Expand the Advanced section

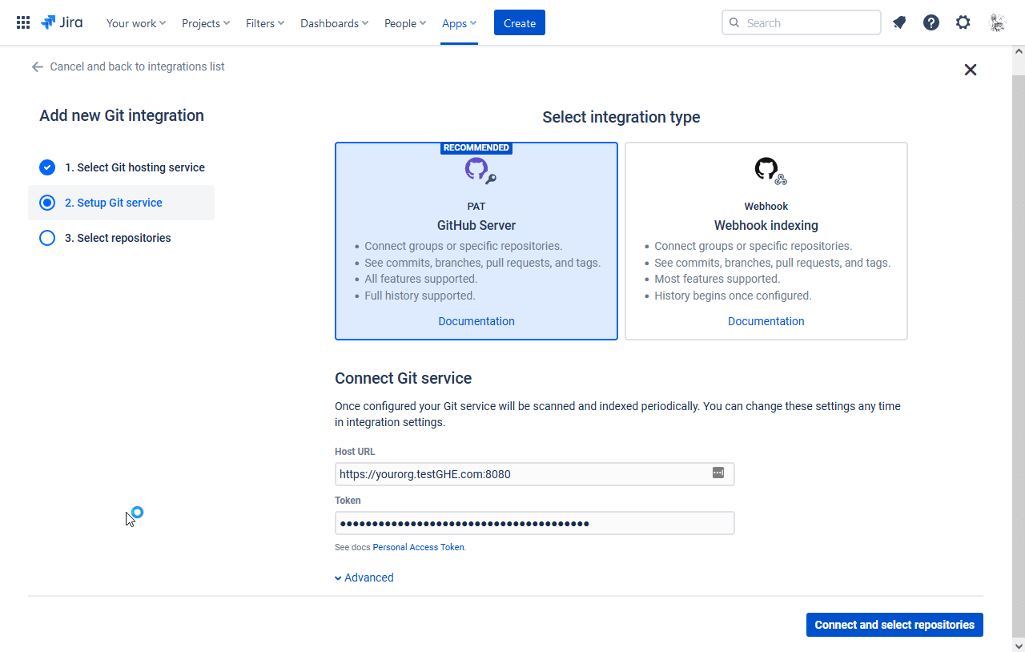(x=364, y=578)
